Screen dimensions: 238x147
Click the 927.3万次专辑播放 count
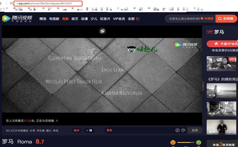[17, 131]
